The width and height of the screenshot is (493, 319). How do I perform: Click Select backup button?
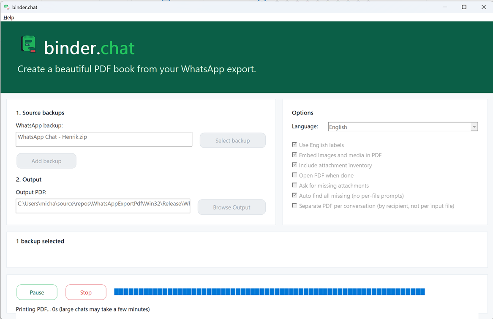coord(233,140)
